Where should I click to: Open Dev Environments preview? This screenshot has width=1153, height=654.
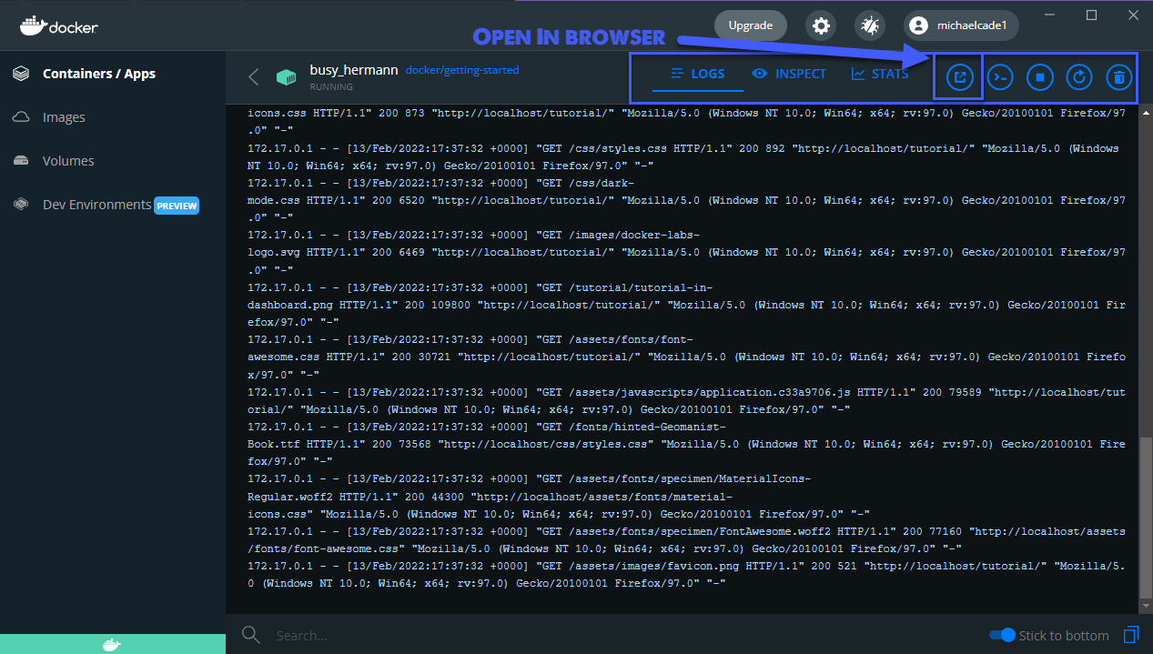tap(95, 204)
